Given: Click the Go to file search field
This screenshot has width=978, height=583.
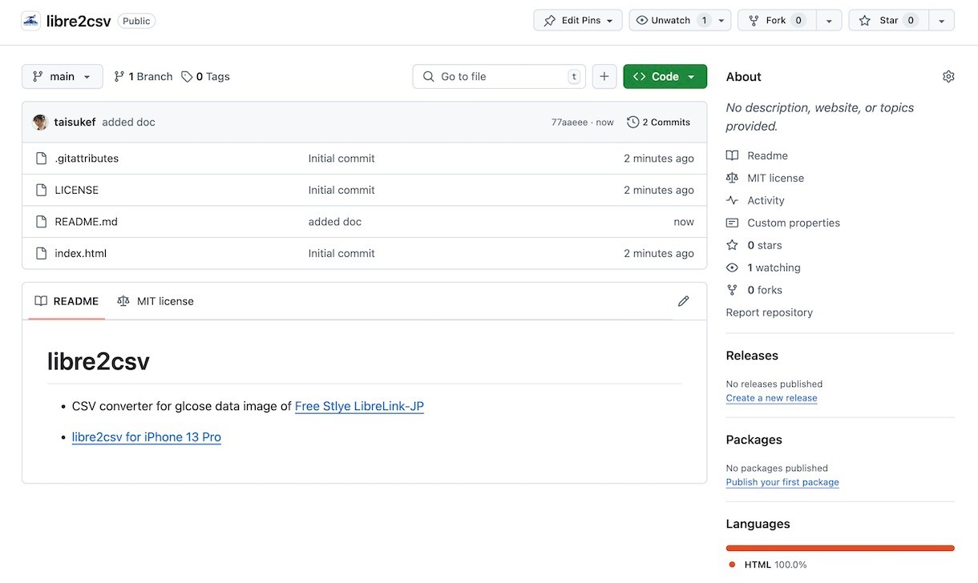Looking at the screenshot, I should click(x=499, y=77).
